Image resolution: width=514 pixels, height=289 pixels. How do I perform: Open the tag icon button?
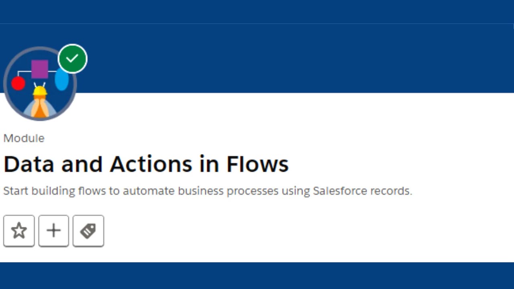[88, 231]
